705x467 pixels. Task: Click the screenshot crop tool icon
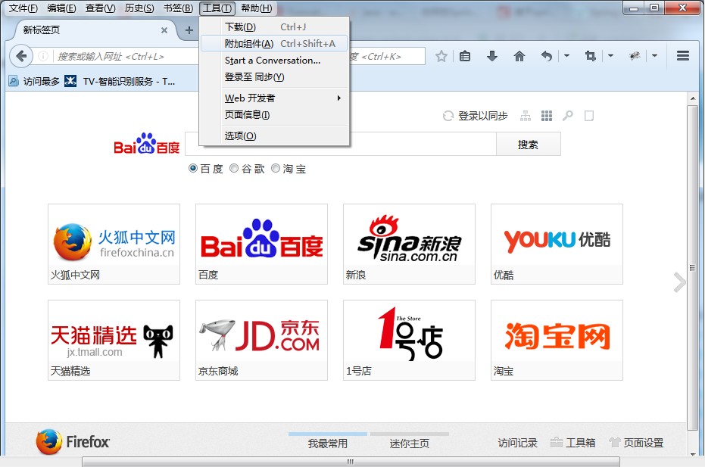tap(591, 56)
